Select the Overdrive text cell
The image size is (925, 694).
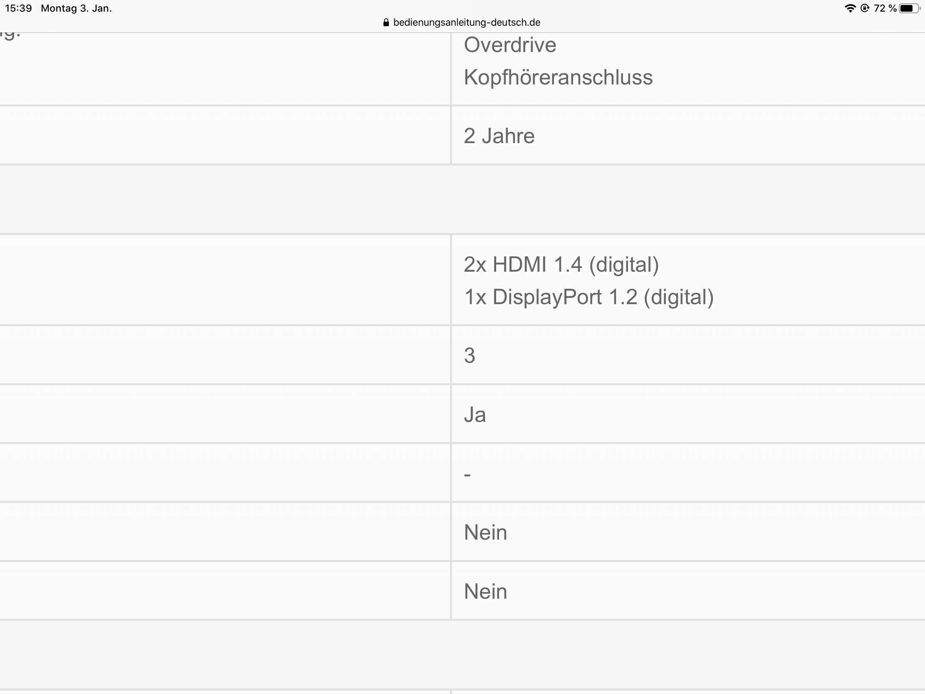point(510,45)
